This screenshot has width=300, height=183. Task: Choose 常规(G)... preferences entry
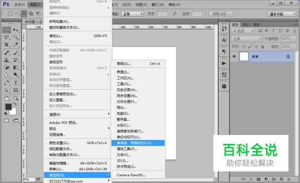click(138, 64)
